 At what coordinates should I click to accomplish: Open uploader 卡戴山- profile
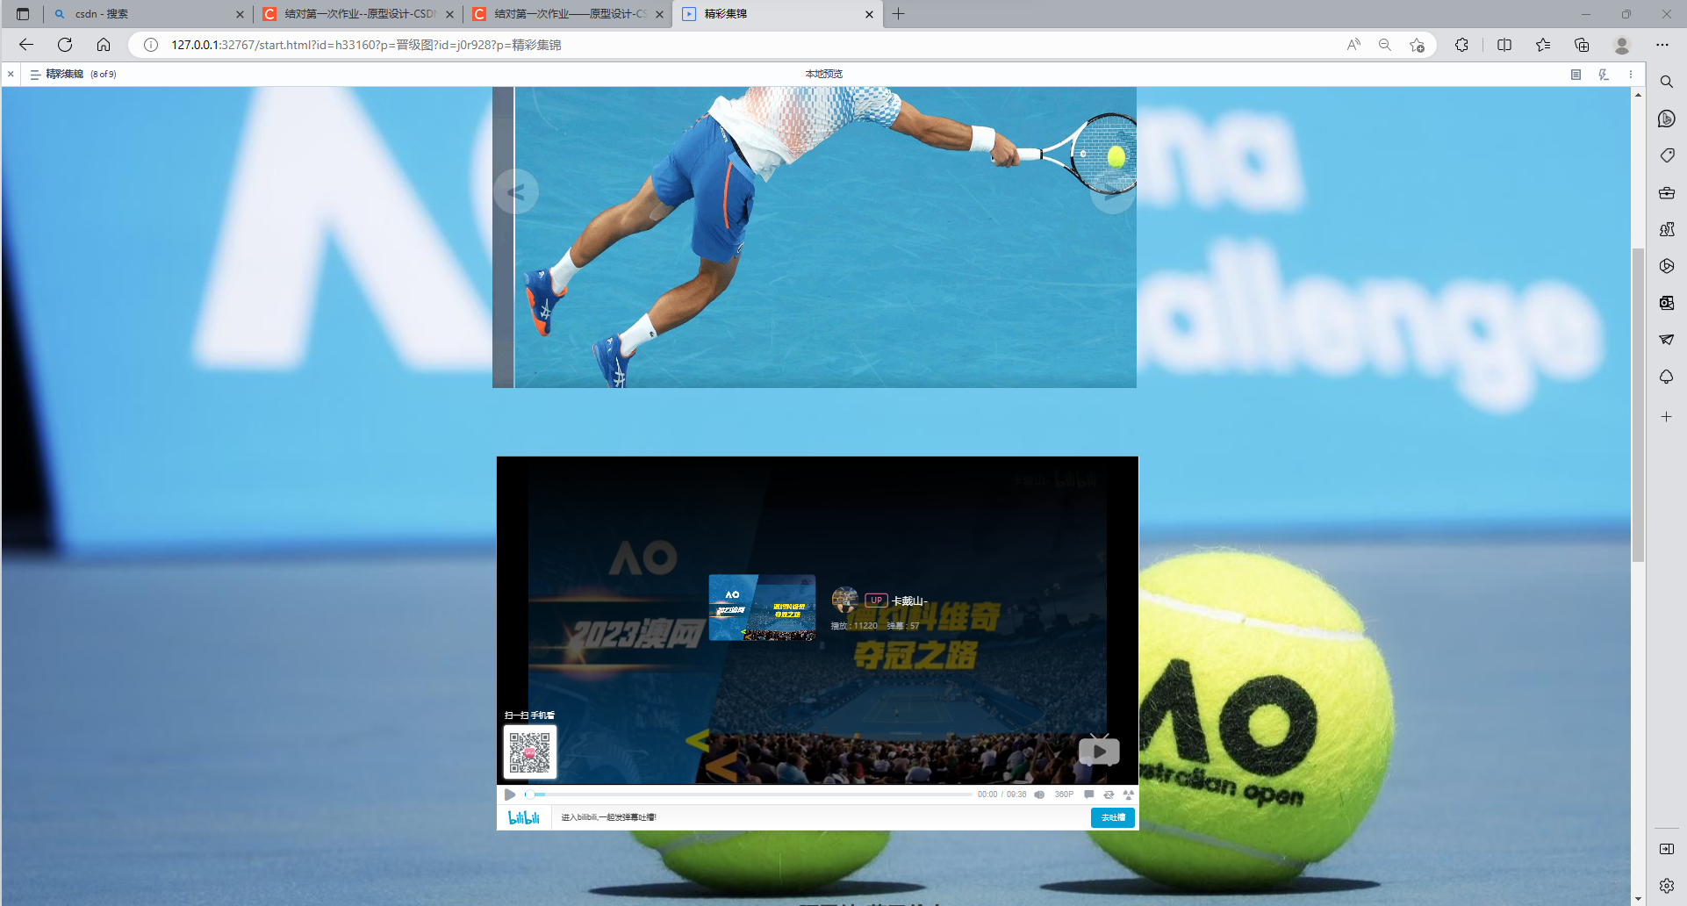click(909, 600)
